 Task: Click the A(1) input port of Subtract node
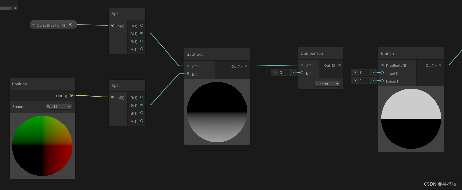click(x=188, y=66)
